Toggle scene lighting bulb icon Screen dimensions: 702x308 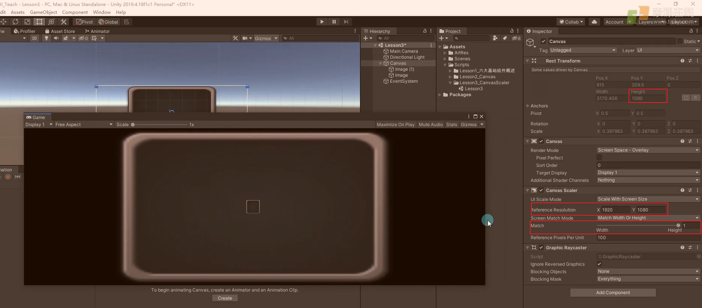[46, 38]
